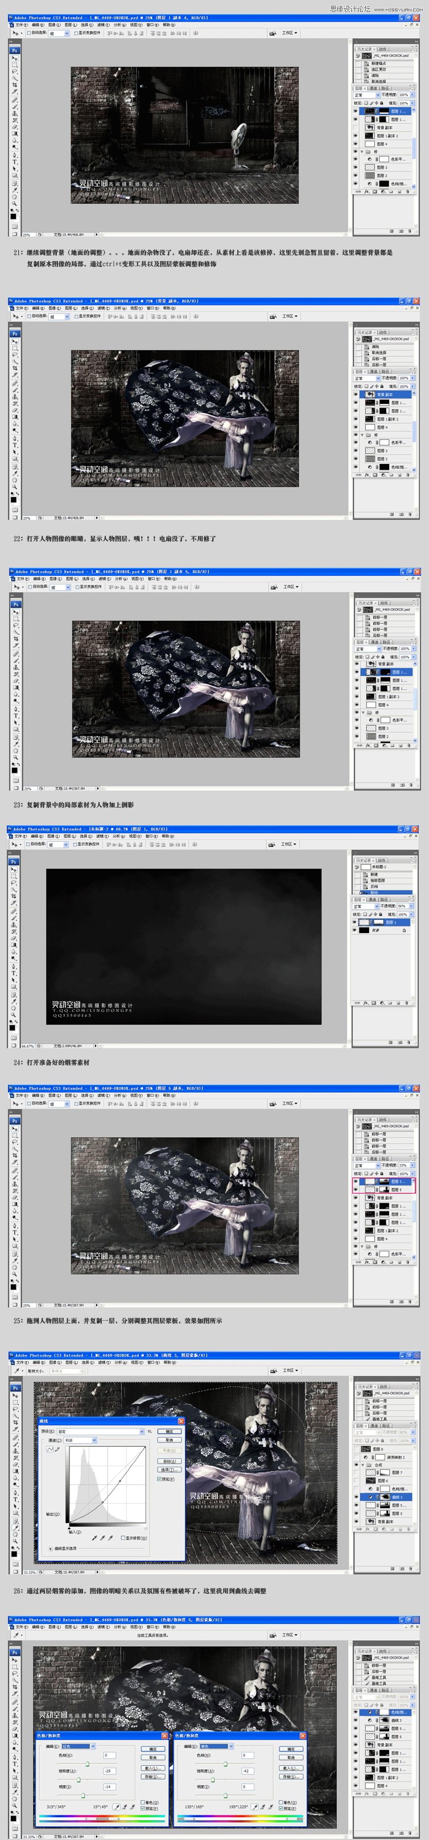Click 选项(T) in the Curves dialog
The height and width of the screenshot is (1840, 429).
click(x=170, y=1470)
